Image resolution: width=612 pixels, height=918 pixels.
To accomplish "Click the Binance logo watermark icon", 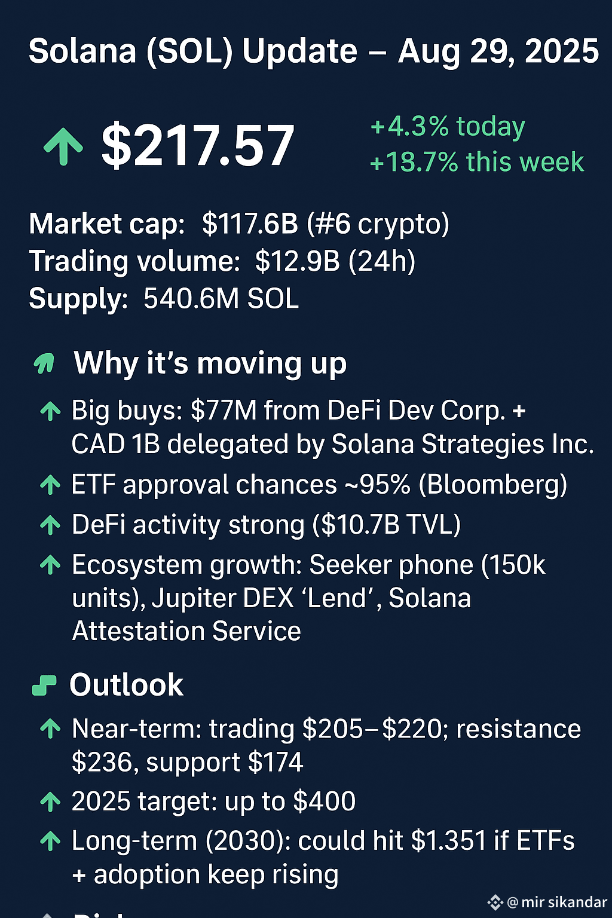I will [495, 902].
